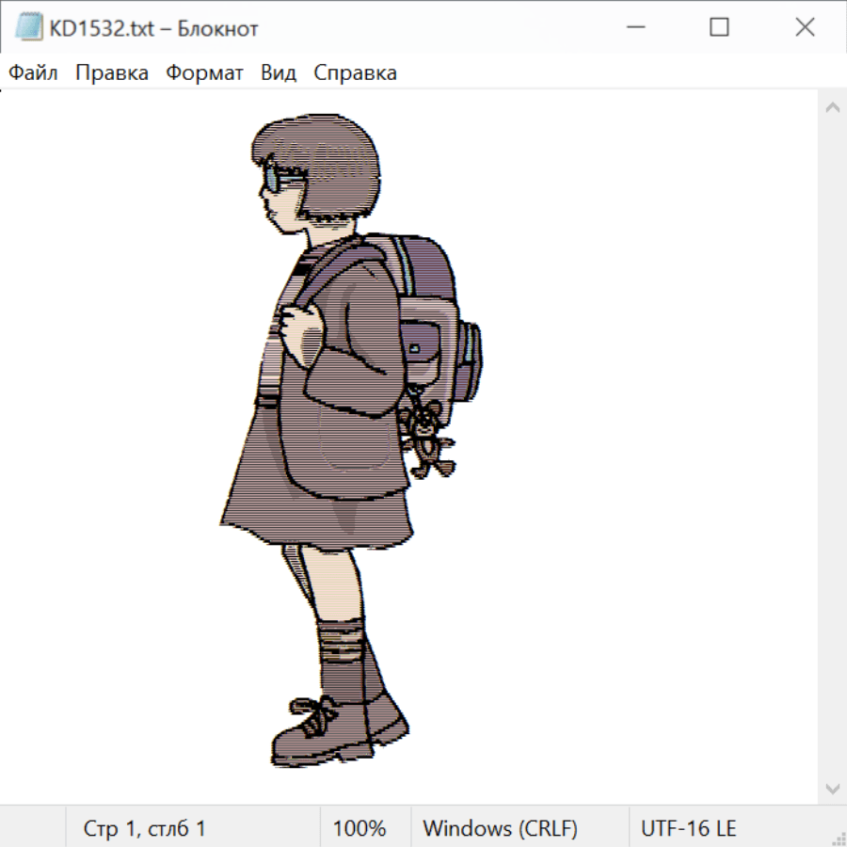
Task: Open the Формат menu
Action: pos(204,73)
